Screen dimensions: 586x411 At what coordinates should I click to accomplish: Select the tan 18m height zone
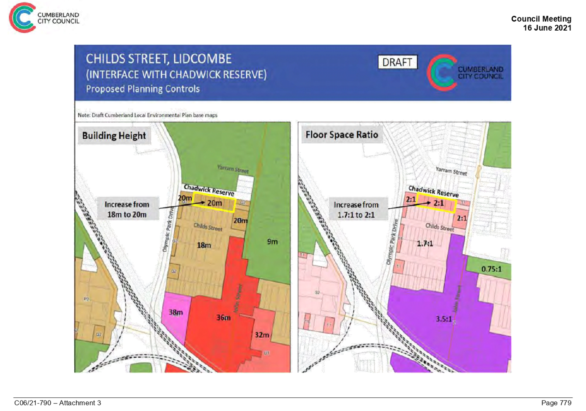pos(203,246)
